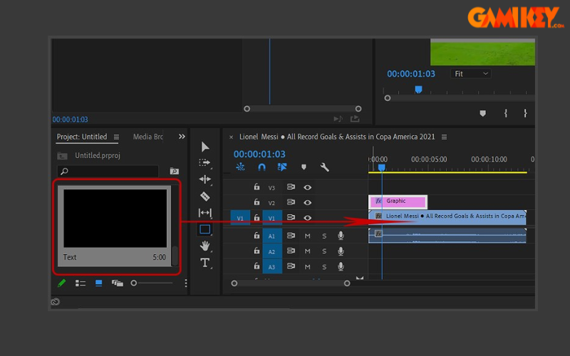Mark In point in Program monitor
The image size is (570, 356).
(506, 113)
